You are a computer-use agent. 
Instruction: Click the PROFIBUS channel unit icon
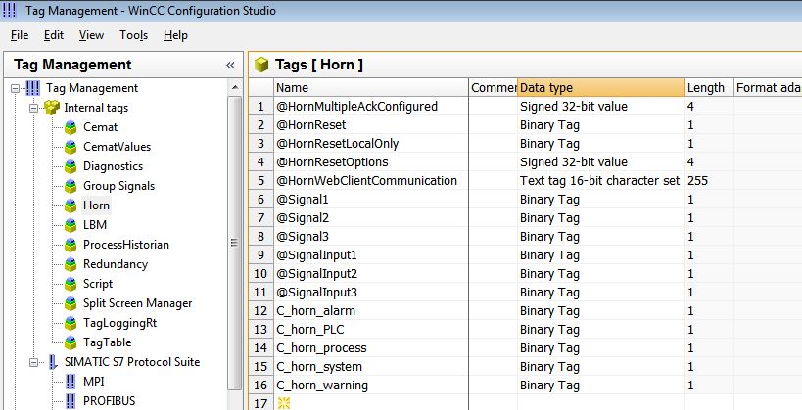coord(71,401)
